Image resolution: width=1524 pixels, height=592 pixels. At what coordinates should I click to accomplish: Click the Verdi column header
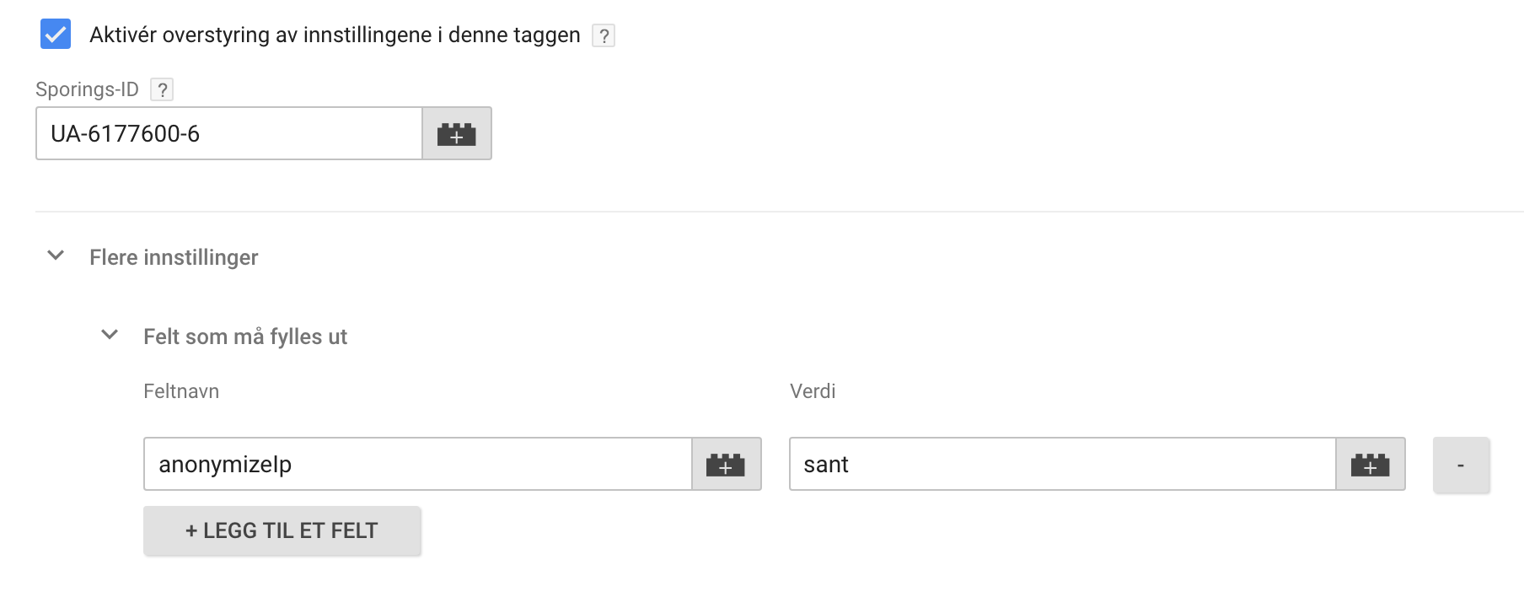(x=813, y=391)
